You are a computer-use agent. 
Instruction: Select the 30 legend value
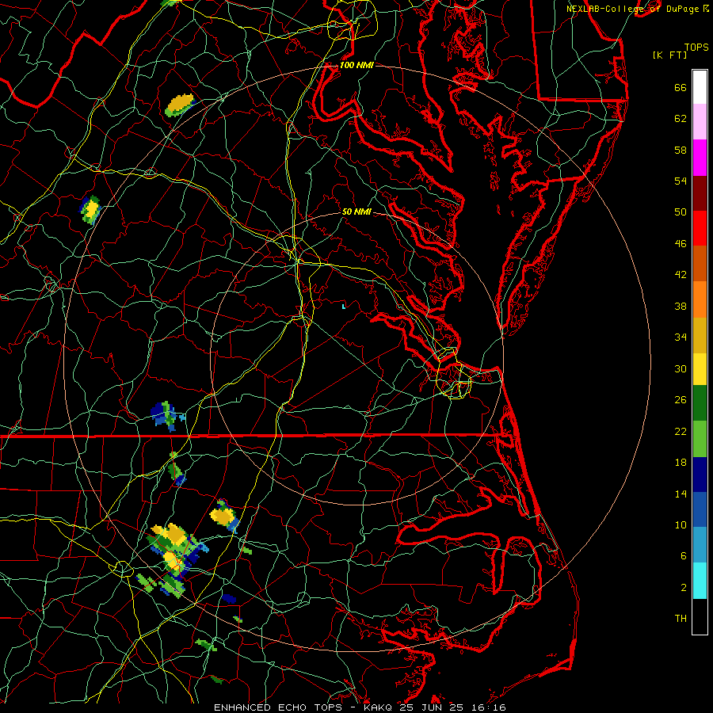681,368
